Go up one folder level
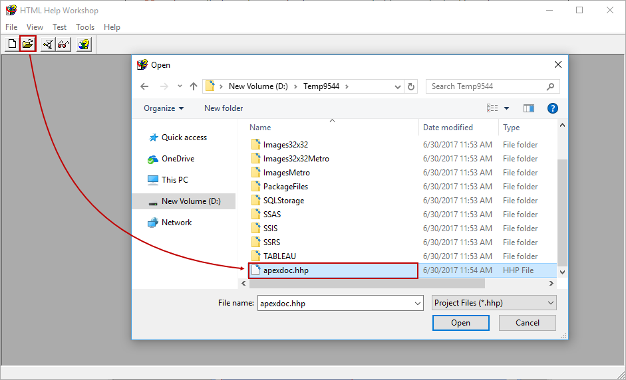Screen dimensions: 626x380 coord(194,86)
